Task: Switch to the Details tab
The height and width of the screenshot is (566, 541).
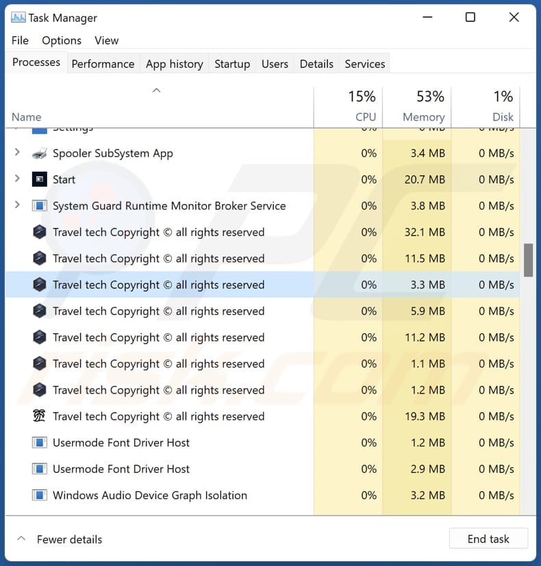Action: [316, 64]
